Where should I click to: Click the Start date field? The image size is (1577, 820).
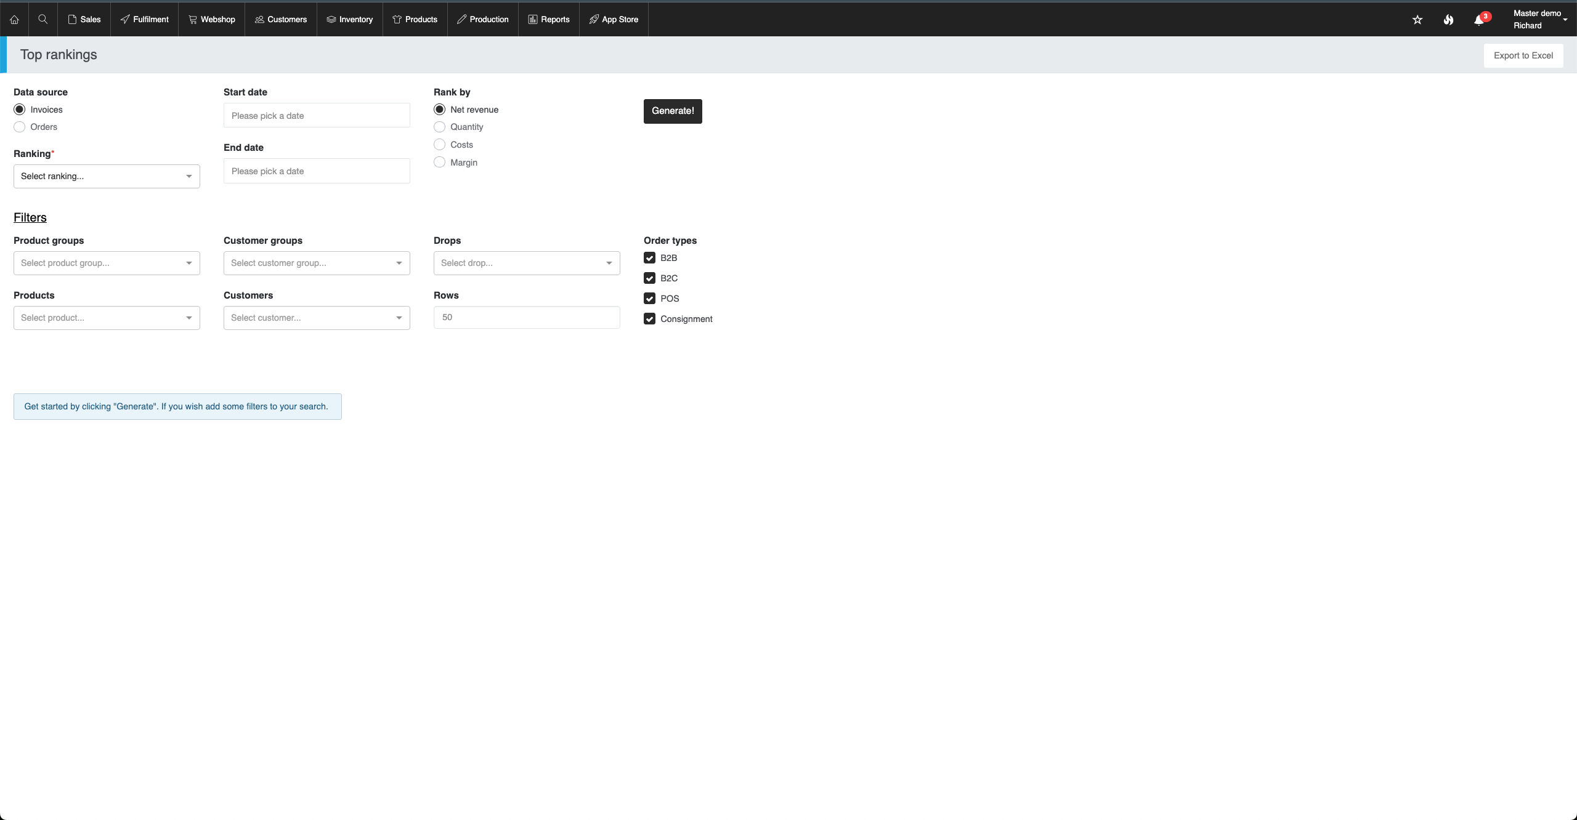coord(317,116)
